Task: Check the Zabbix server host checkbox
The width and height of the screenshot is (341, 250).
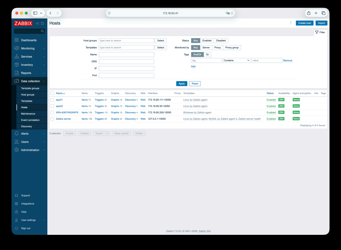Action: click(52, 119)
